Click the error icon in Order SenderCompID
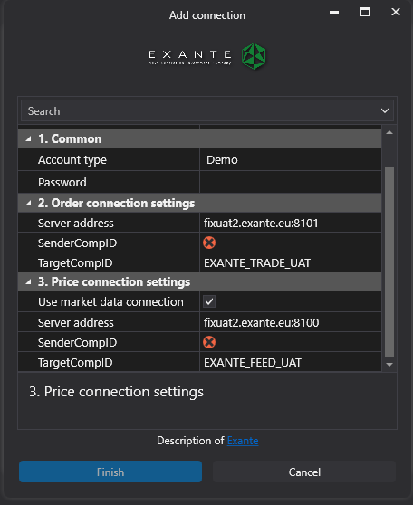 point(209,243)
